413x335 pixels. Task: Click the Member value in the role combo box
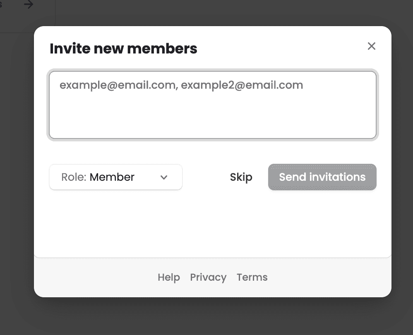(x=112, y=177)
